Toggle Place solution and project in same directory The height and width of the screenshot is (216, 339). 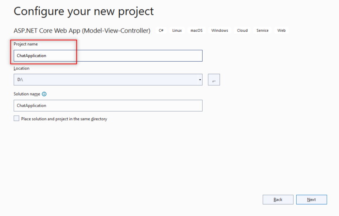coord(16,119)
